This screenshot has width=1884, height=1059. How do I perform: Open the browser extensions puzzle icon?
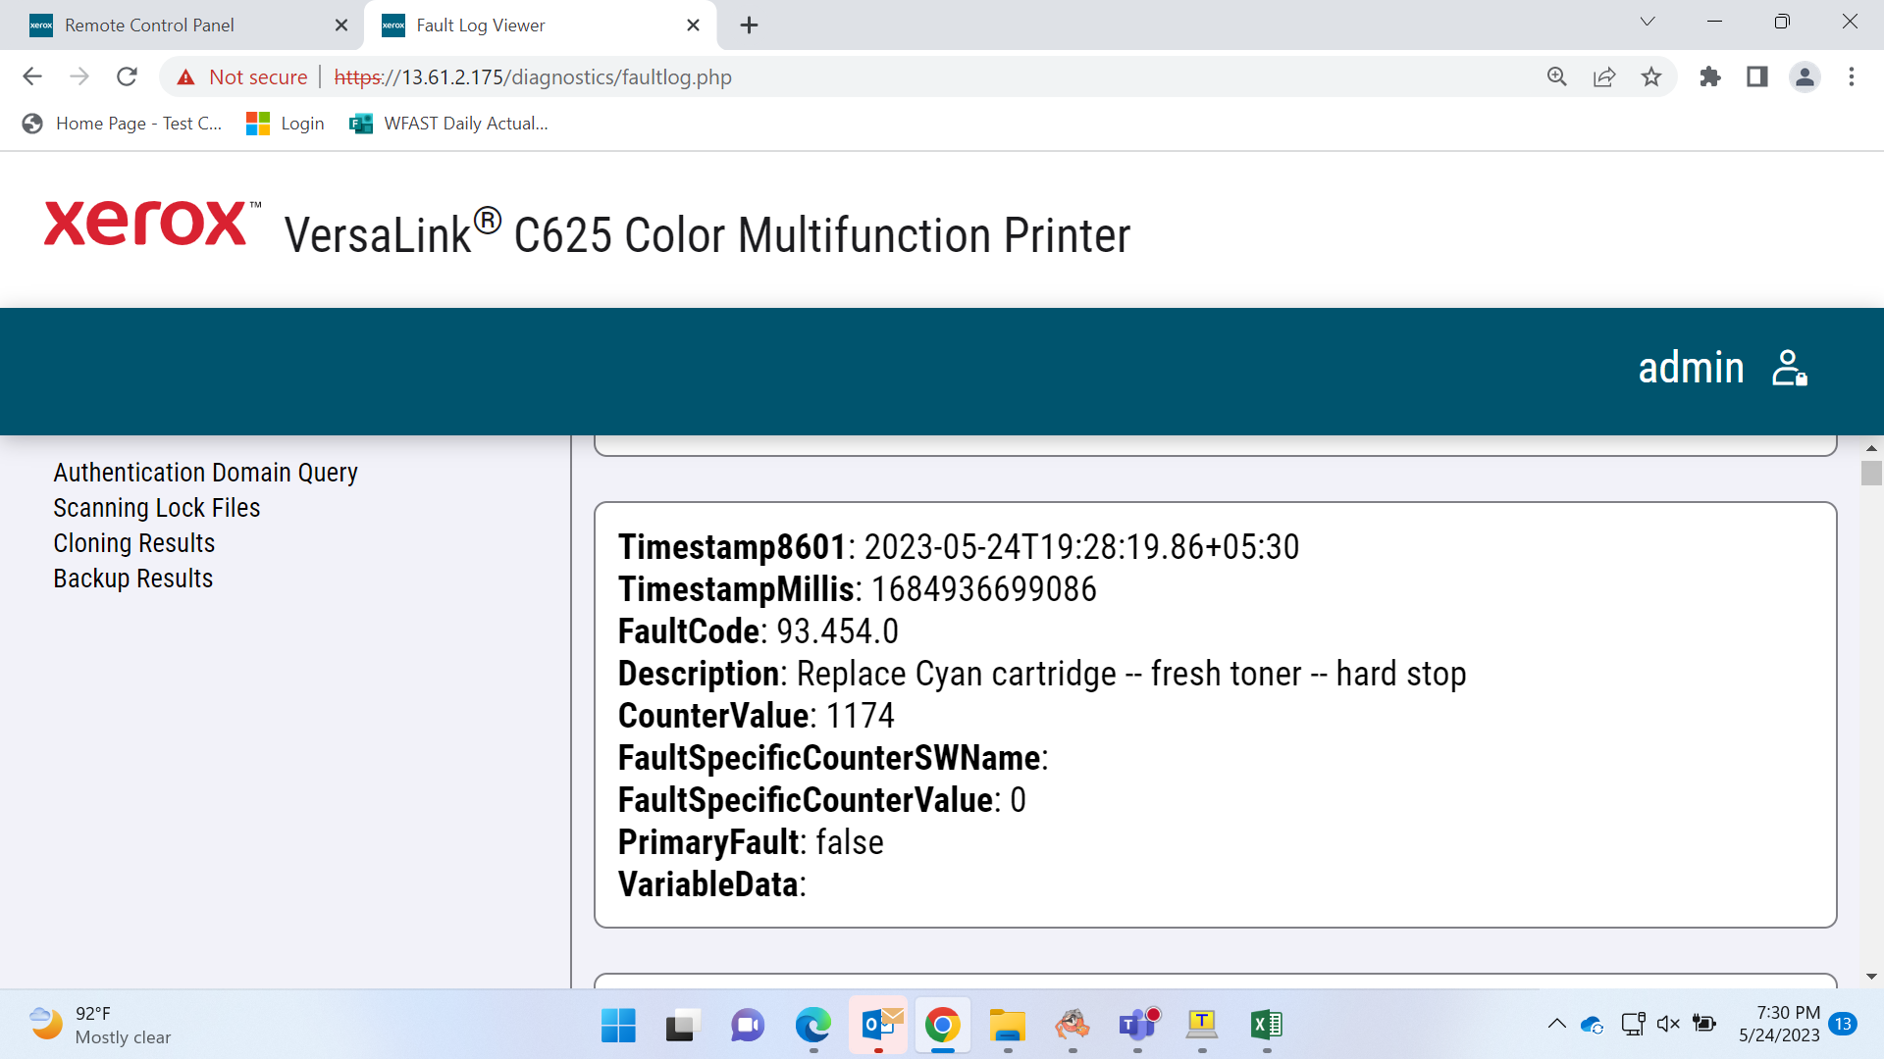[x=1710, y=76]
